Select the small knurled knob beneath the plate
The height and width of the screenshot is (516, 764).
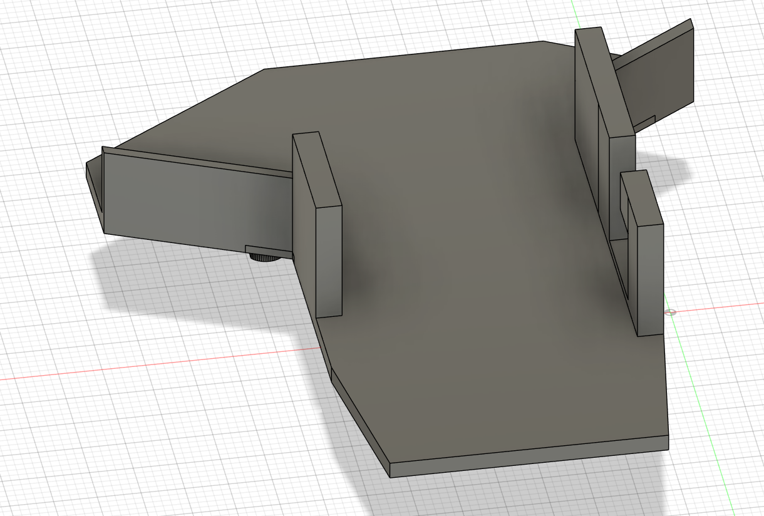[264, 257]
